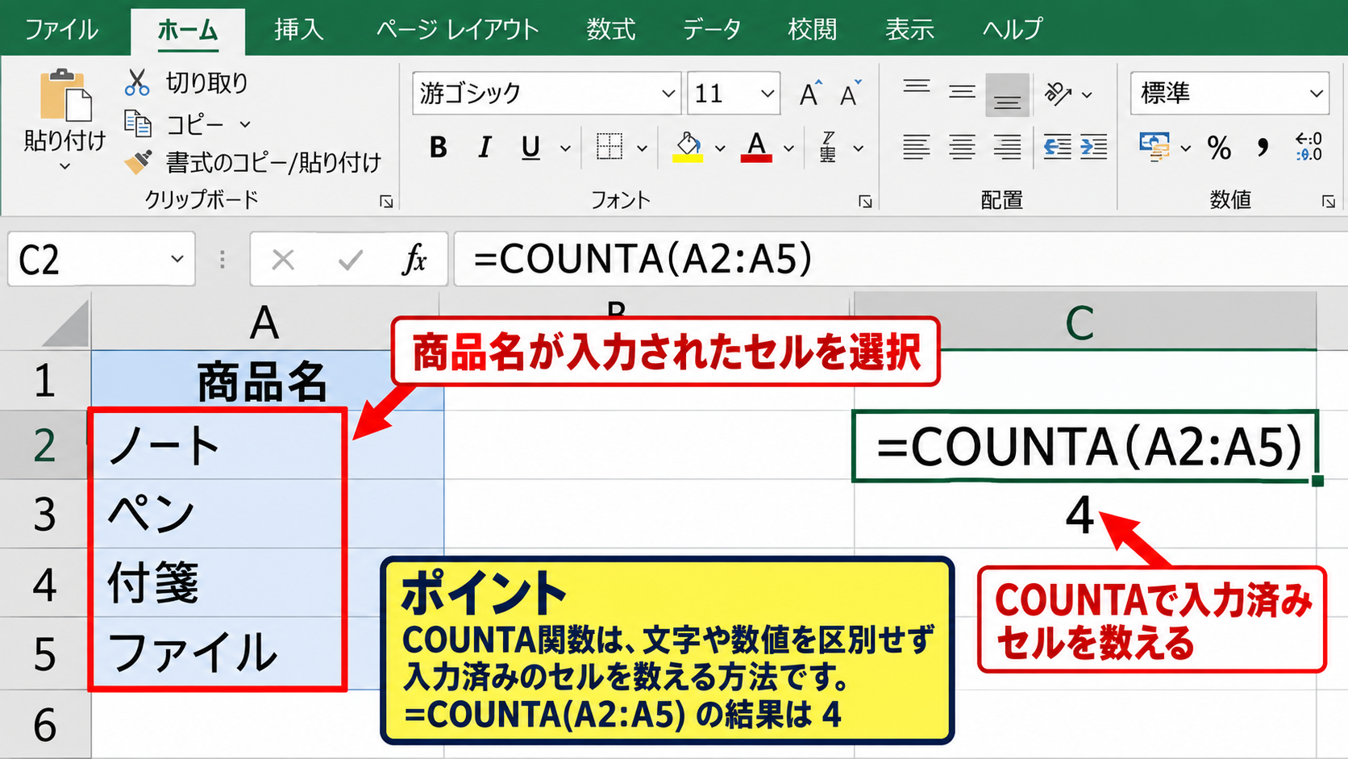This screenshot has width=1348, height=759.
Task: Switch to the Formulas (数式) tab
Action: click(610, 30)
